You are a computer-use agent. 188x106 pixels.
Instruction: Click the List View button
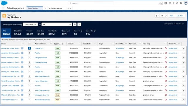click(x=180, y=16)
